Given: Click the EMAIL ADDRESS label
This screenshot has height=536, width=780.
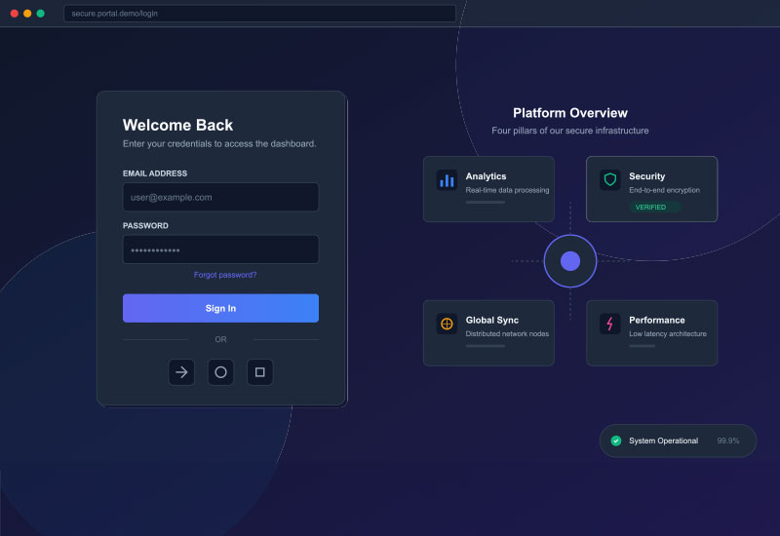Looking at the screenshot, I should point(155,173).
